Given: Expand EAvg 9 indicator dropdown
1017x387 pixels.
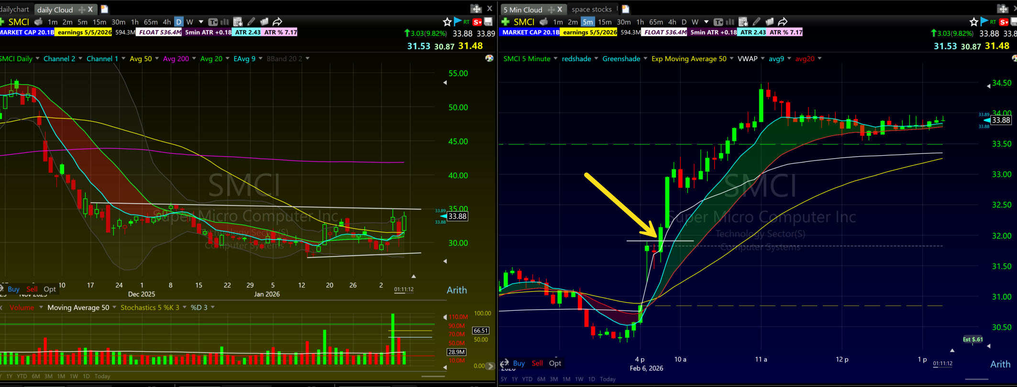Looking at the screenshot, I should click(x=260, y=58).
